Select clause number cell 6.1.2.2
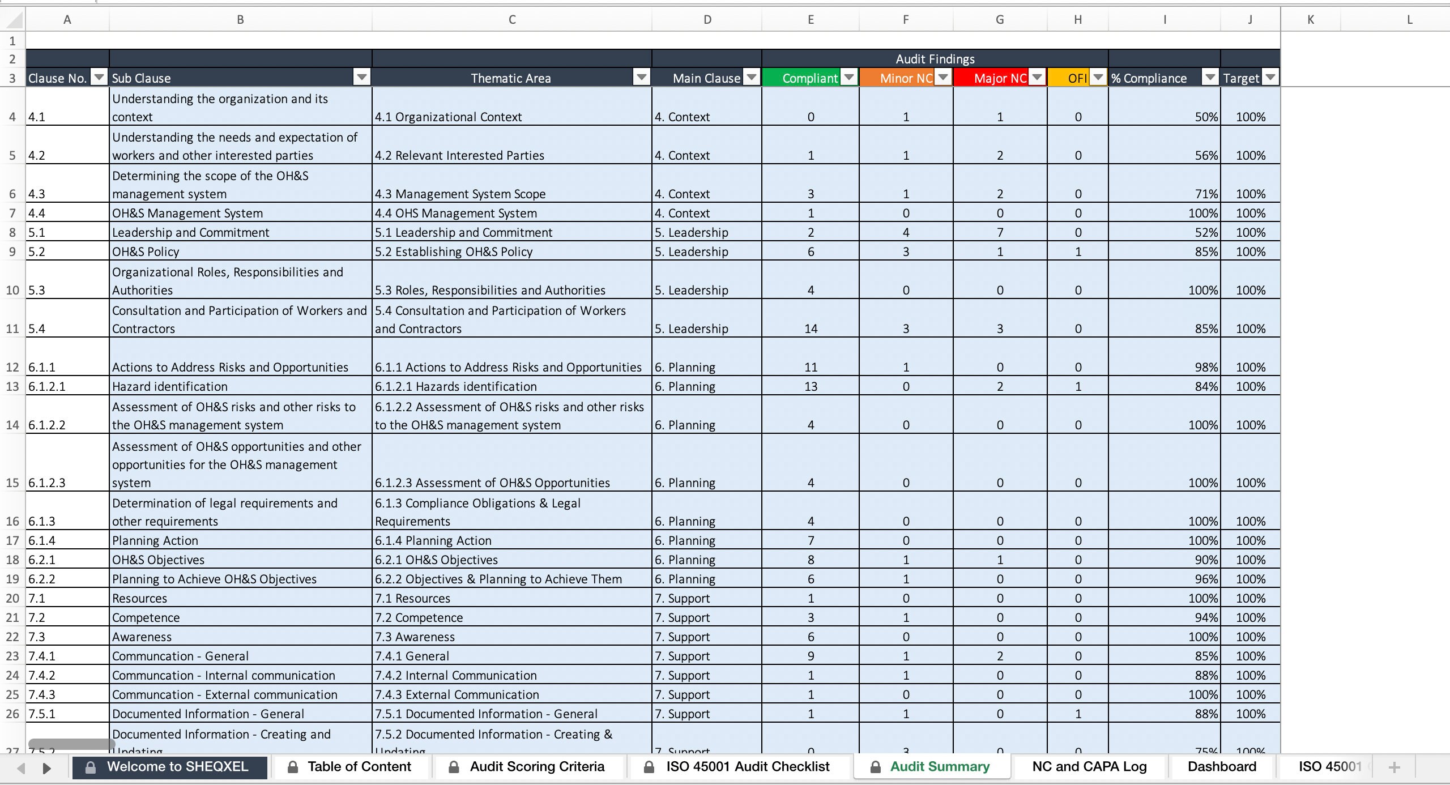The height and width of the screenshot is (785, 1450). click(67, 415)
